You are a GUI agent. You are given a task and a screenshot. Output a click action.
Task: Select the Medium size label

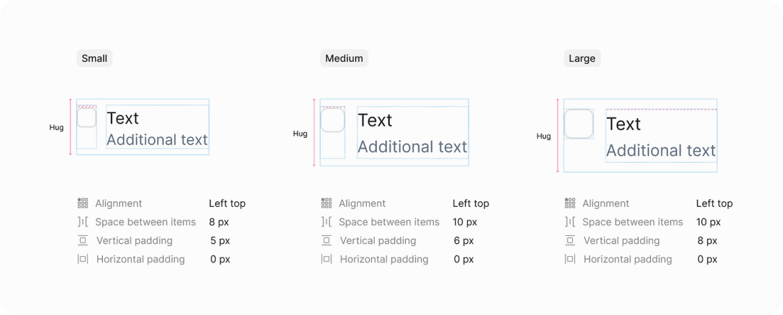[x=344, y=58]
